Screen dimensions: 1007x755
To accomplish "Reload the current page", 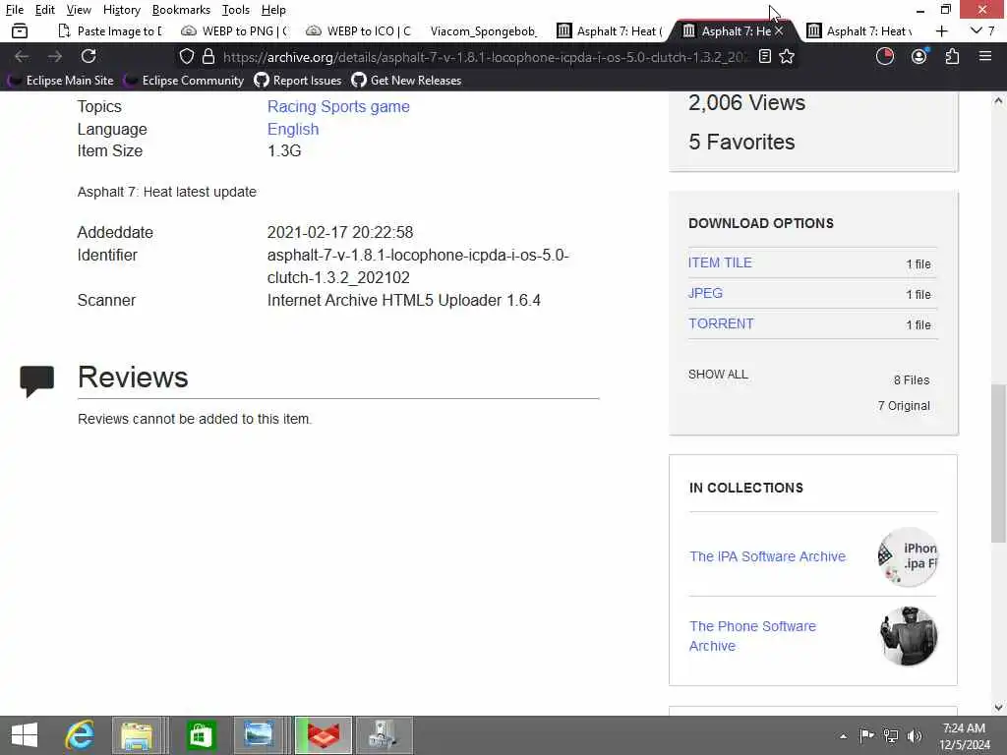I will [89, 56].
